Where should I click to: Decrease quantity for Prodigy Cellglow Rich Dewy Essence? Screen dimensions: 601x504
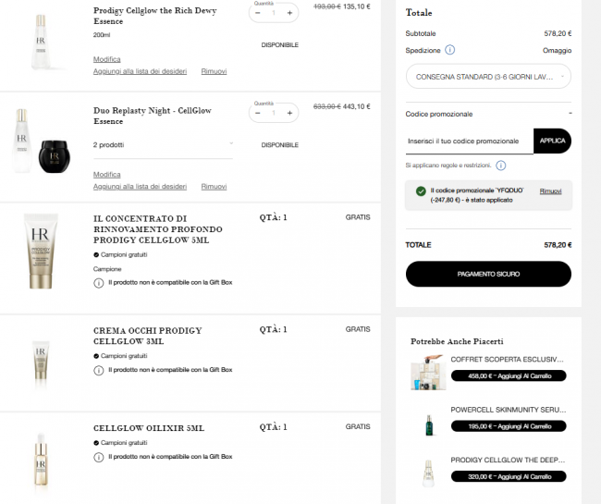click(x=258, y=13)
